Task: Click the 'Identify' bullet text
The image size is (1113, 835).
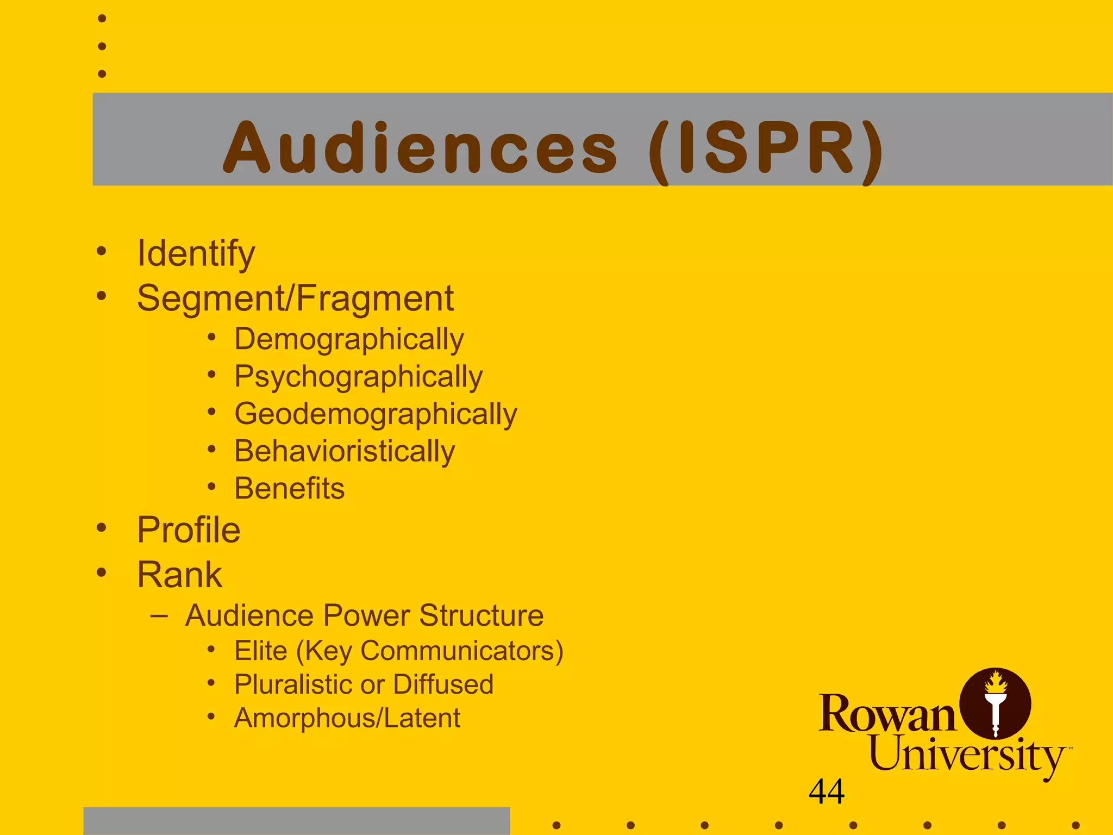Action: [196, 253]
